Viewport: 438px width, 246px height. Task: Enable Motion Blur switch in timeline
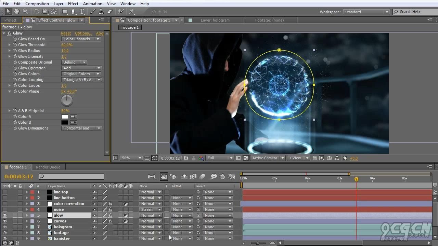[x=202, y=177]
